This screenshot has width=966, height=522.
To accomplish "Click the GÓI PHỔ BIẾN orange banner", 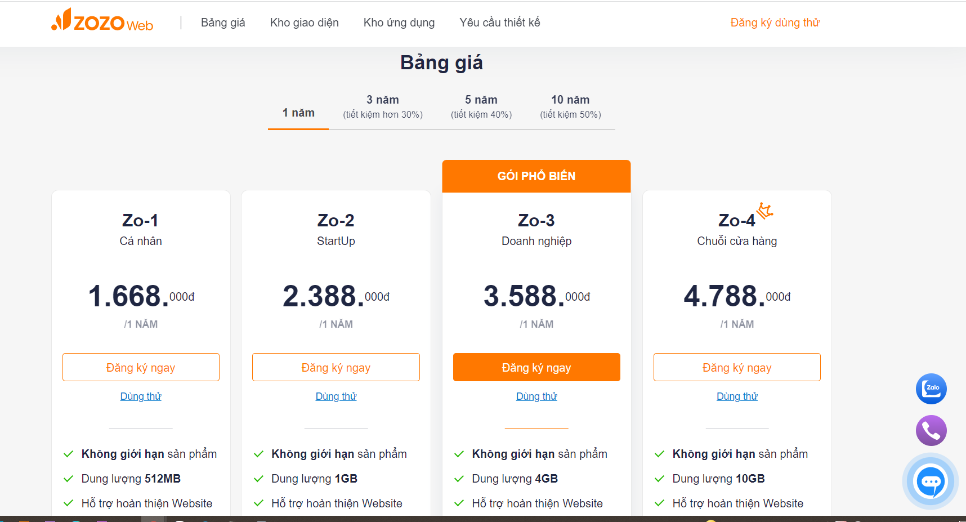I will pyautogui.click(x=536, y=176).
